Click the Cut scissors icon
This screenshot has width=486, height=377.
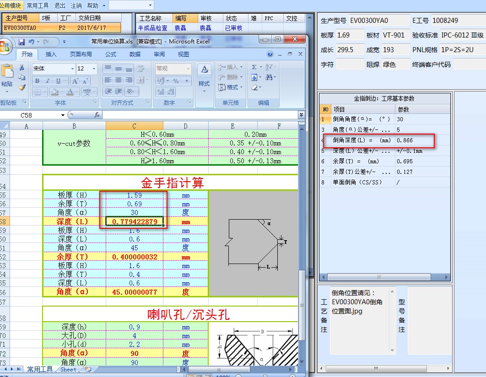point(22,67)
